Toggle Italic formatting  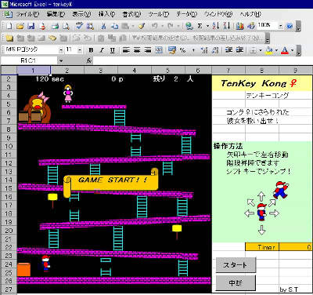point(102,50)
